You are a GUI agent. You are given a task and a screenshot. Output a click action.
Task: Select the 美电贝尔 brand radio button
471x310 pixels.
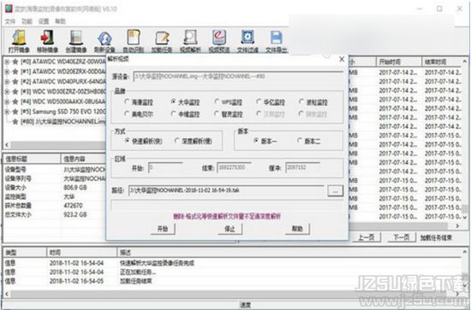127,114
